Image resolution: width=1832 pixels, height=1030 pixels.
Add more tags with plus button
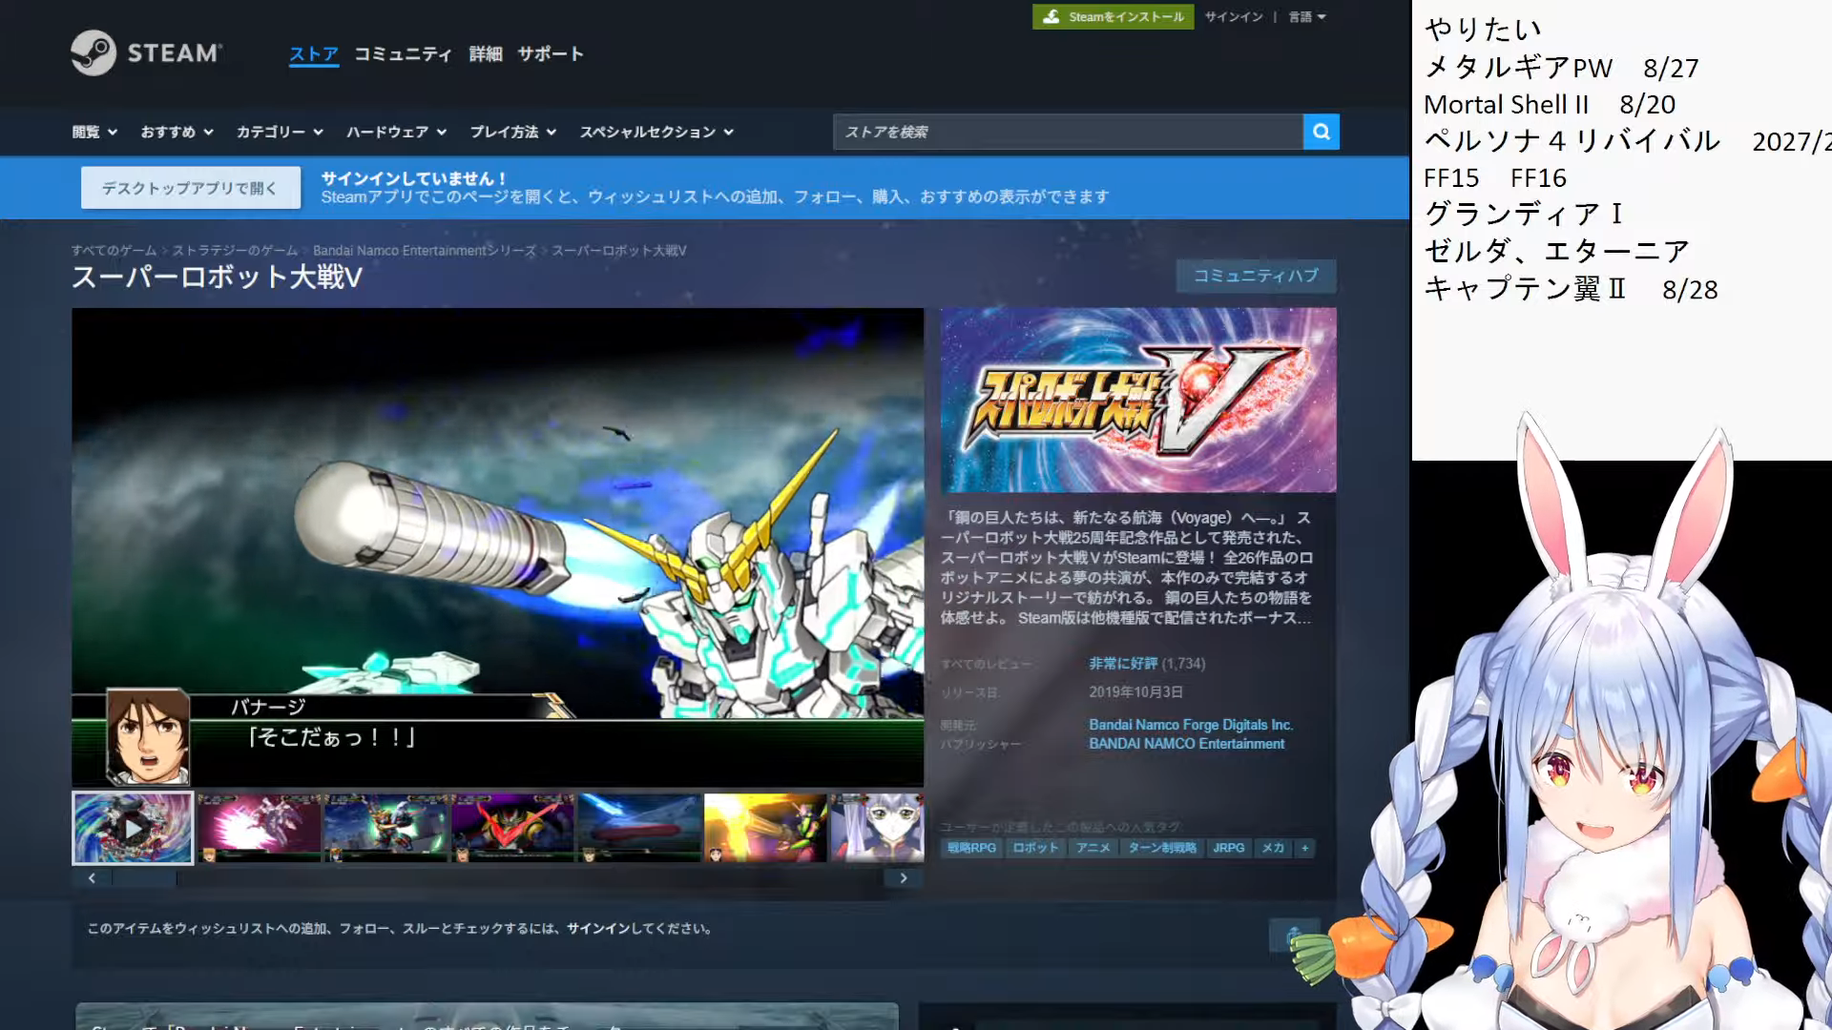click(x=1304, y=848)
